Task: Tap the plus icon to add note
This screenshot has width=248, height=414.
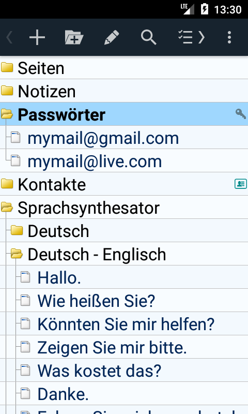Action: click(37, 37)
